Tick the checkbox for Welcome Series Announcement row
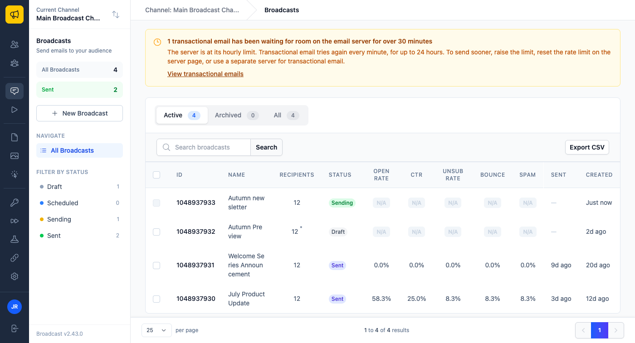The width and height of the screenshot is (635, 343). [x=156, y=265]
